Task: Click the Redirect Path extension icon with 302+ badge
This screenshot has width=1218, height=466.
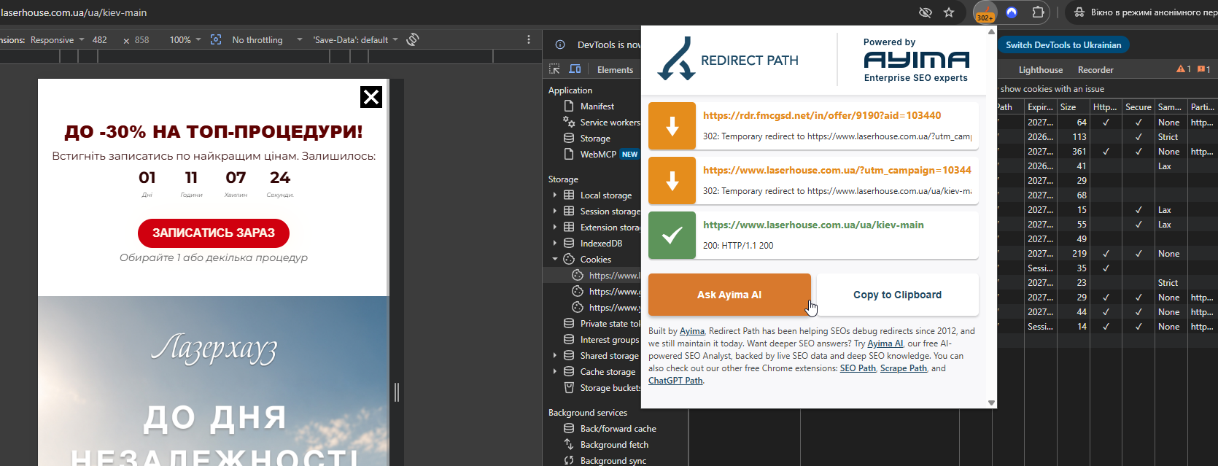Action: pyautogui.click(x=985, y=12)
